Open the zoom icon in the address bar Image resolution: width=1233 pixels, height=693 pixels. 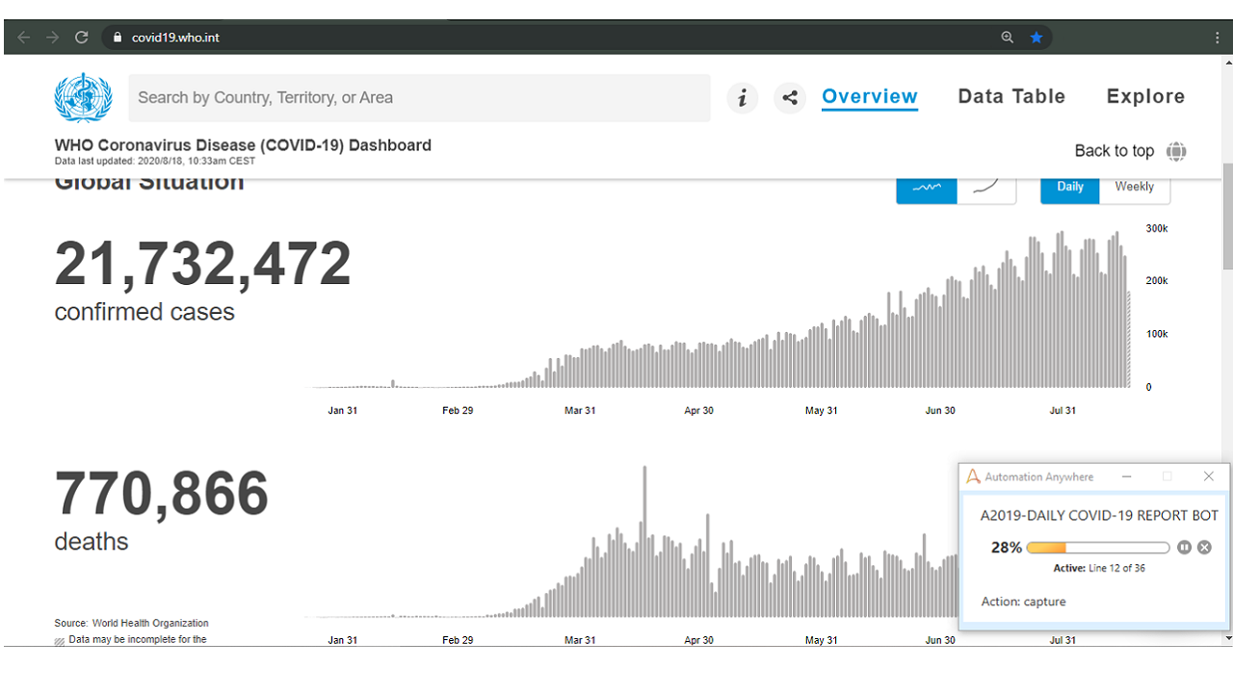tap(1008, 38)
